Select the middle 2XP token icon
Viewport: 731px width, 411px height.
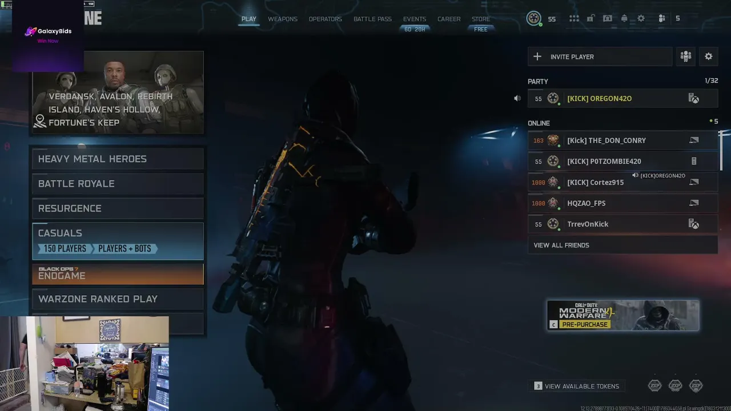click(x=676, y=386)
